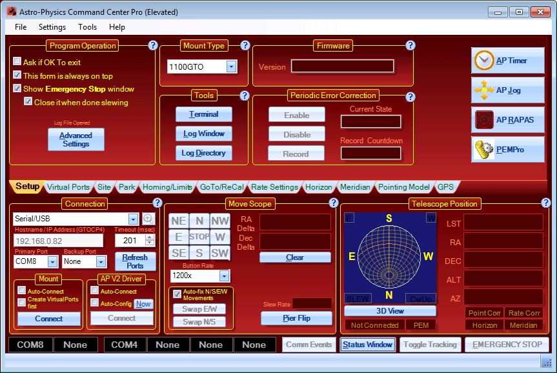Open help for Program Operation section
Image resolution: width=557 pixels, height=373 pixels.
pos(153,45)
